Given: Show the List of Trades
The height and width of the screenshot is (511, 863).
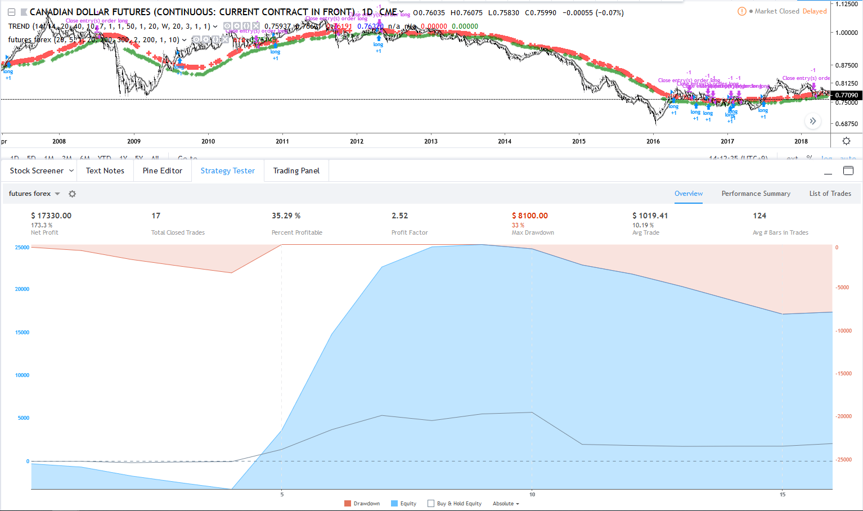Looking at the screenshot, I should coord(830,194).
